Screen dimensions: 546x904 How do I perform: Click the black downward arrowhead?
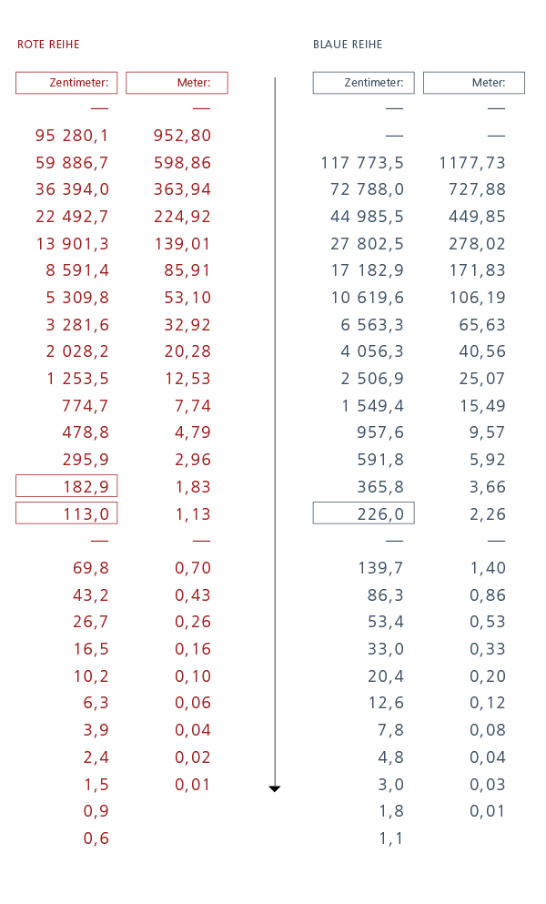click(x=275, y=788)
